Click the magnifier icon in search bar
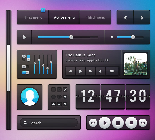 tap(25, 123)
